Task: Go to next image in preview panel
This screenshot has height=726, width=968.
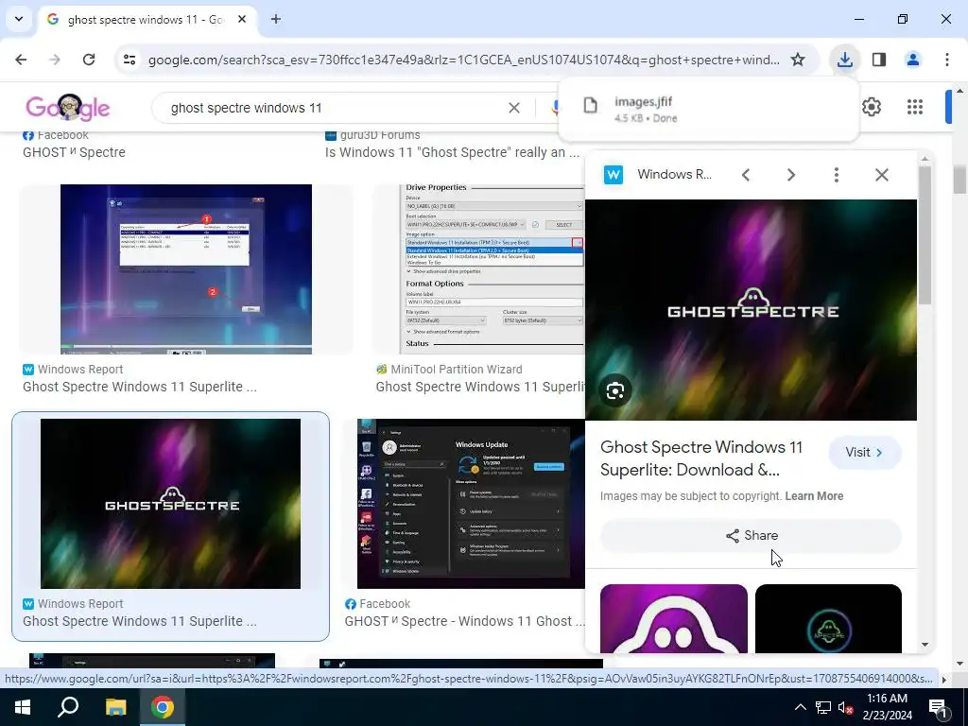Action: tap(791, 175)
